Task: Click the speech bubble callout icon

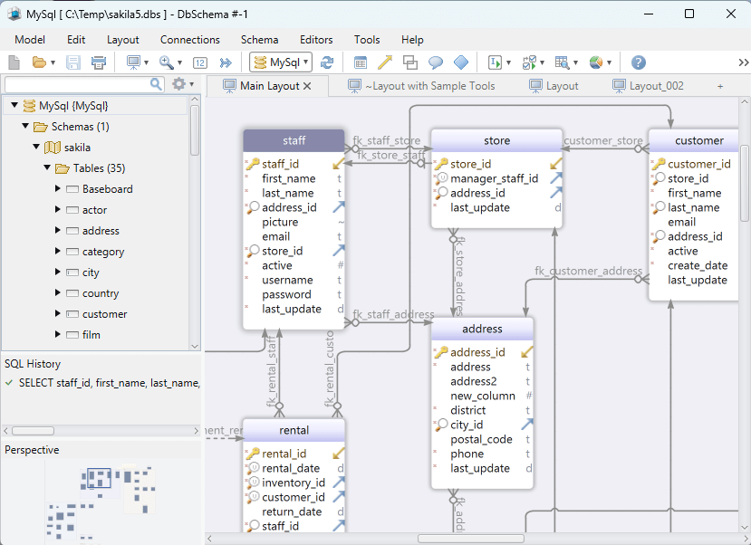Action: click(436, 62)
